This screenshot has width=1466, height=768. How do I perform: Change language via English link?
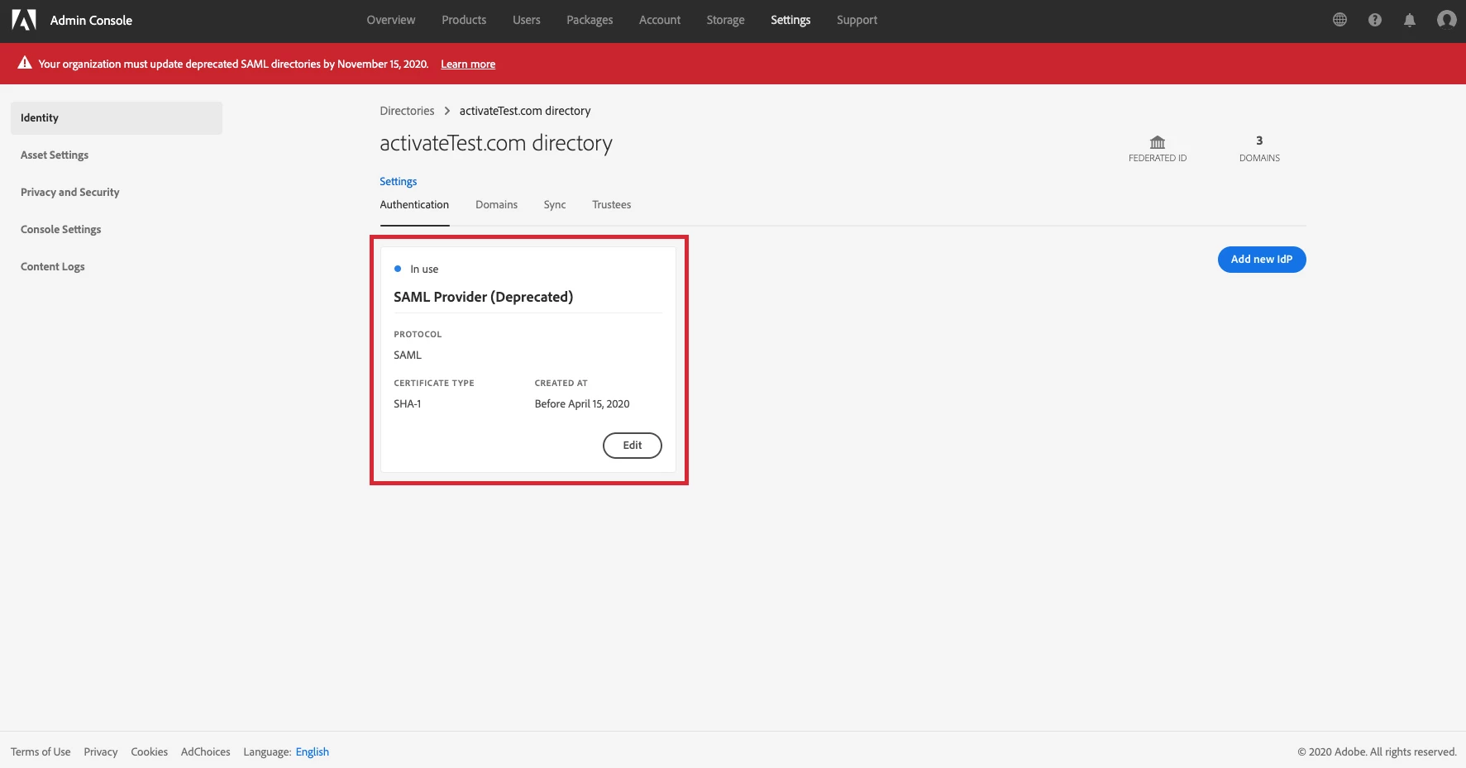(x=313, y=752)
